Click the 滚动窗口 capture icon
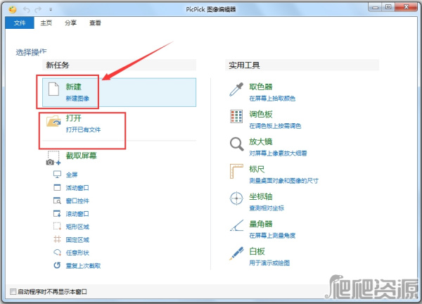This screenshot has height=304, width=422. click(x=57, y=213)
